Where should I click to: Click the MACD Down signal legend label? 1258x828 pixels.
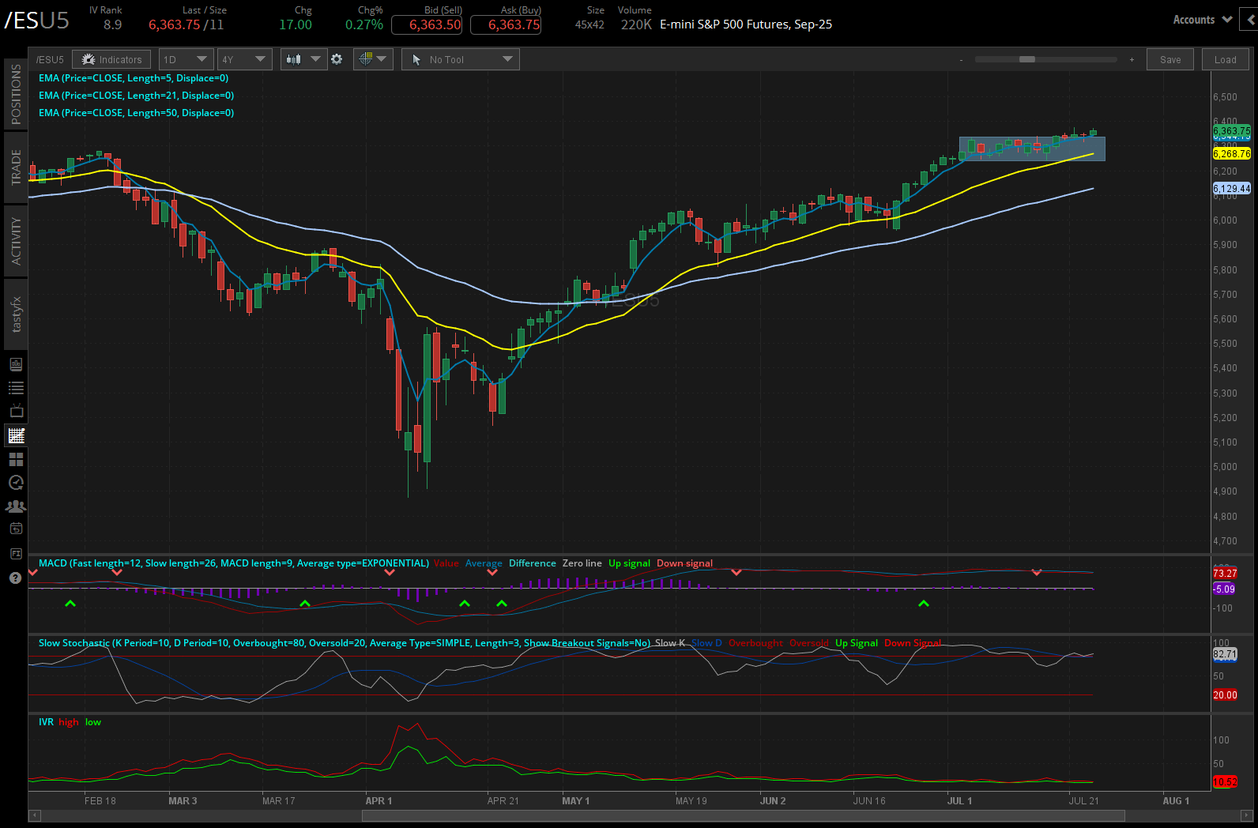coord(684,563)
